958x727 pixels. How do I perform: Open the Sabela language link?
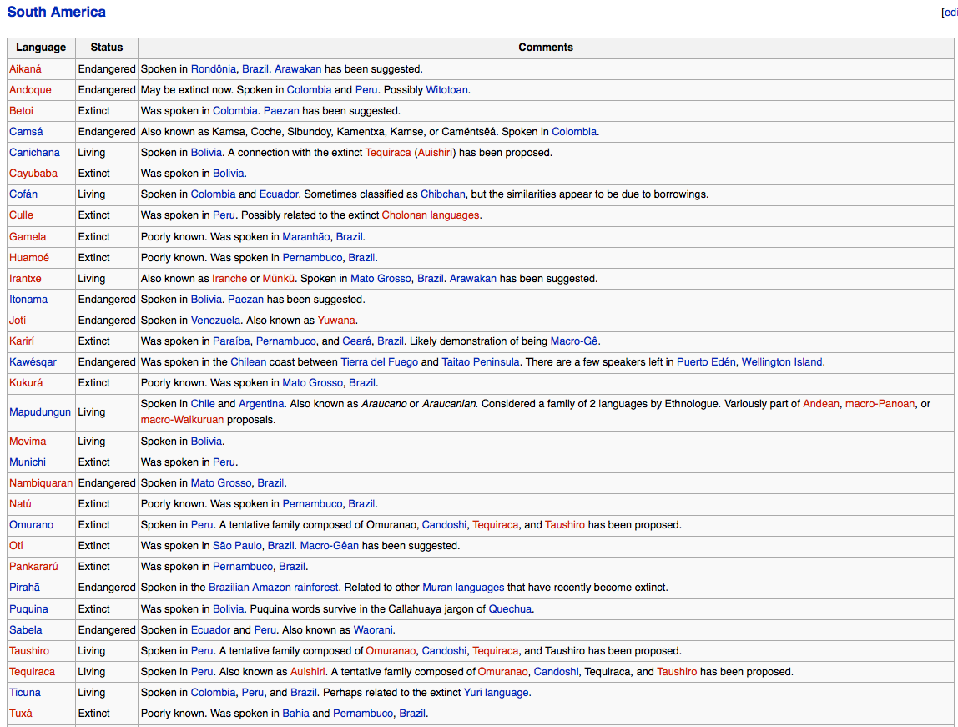point(26,629)
